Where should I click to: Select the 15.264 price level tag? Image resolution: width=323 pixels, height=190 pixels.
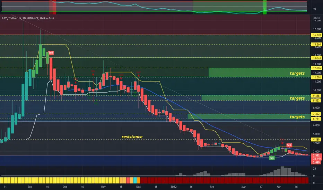pos(317,44)
